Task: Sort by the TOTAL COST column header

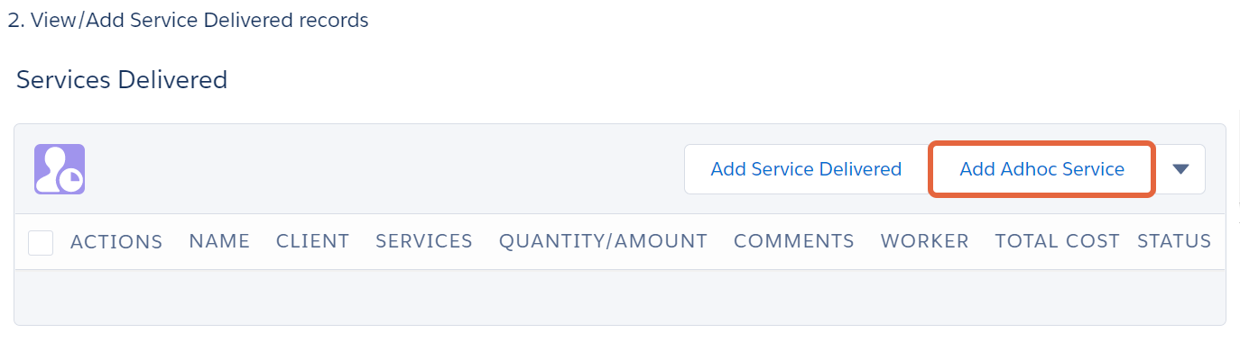Action: pyautogui.click(x=1058, y=241)
